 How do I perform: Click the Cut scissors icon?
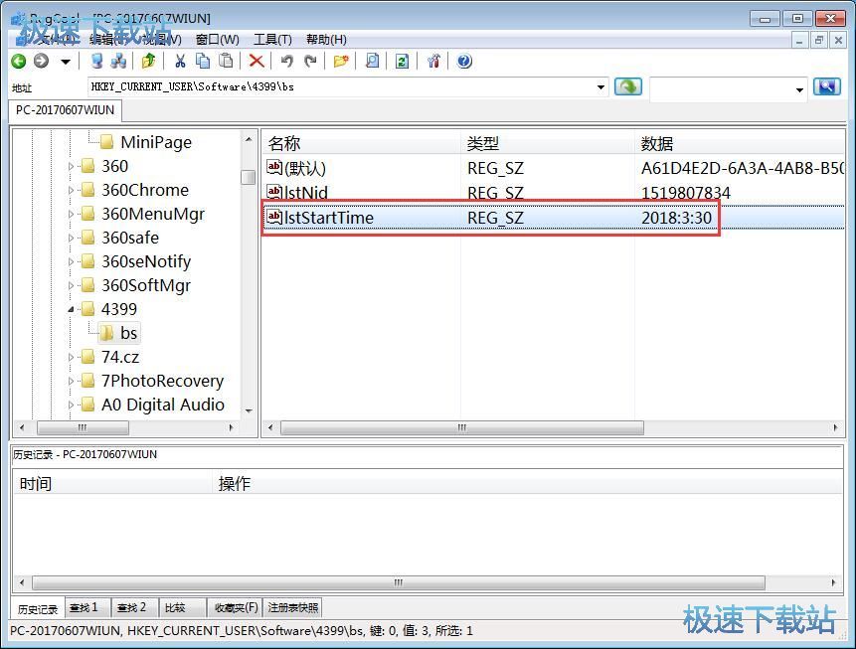pos(180,62)
